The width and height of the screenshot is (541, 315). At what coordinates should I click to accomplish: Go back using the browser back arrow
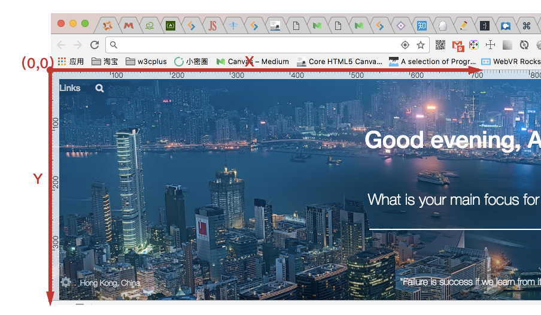(61, 45)
